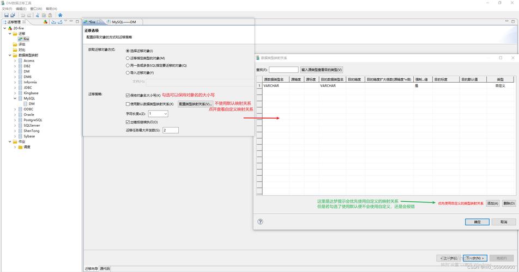The width and height of the screenshot is (519, 272).
Task: Expand the ShenTong tree node
Action: click(x=15, y=131)
